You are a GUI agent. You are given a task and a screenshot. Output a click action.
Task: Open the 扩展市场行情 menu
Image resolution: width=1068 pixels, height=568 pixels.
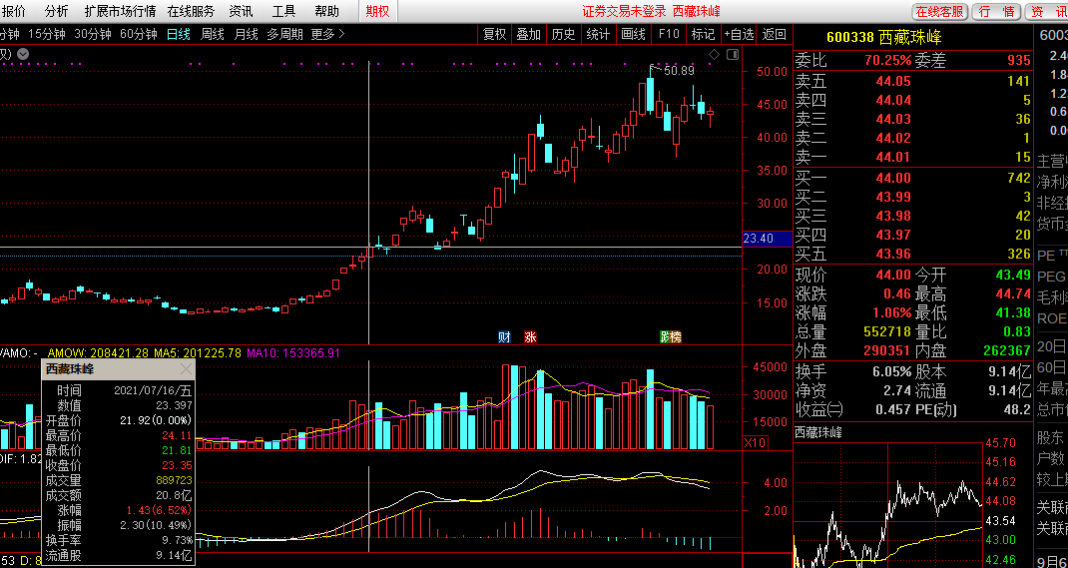120,11
